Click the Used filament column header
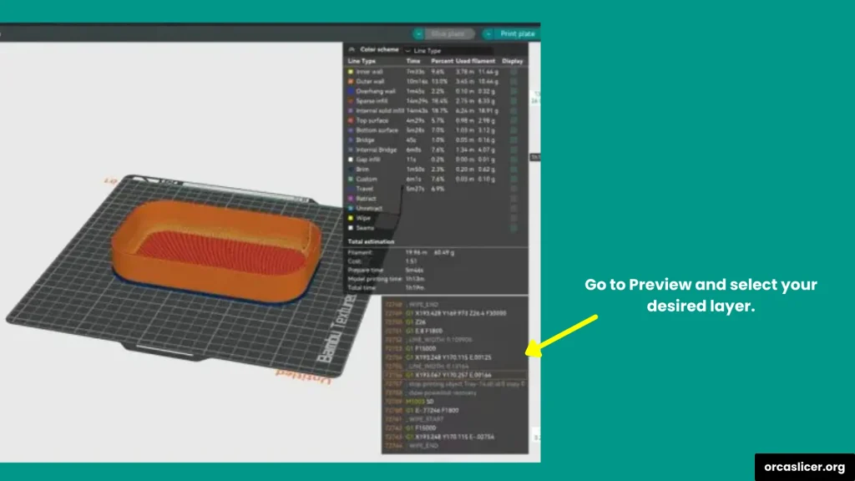Viewport: 855px width, 481px height. click(x=475, y=61)
